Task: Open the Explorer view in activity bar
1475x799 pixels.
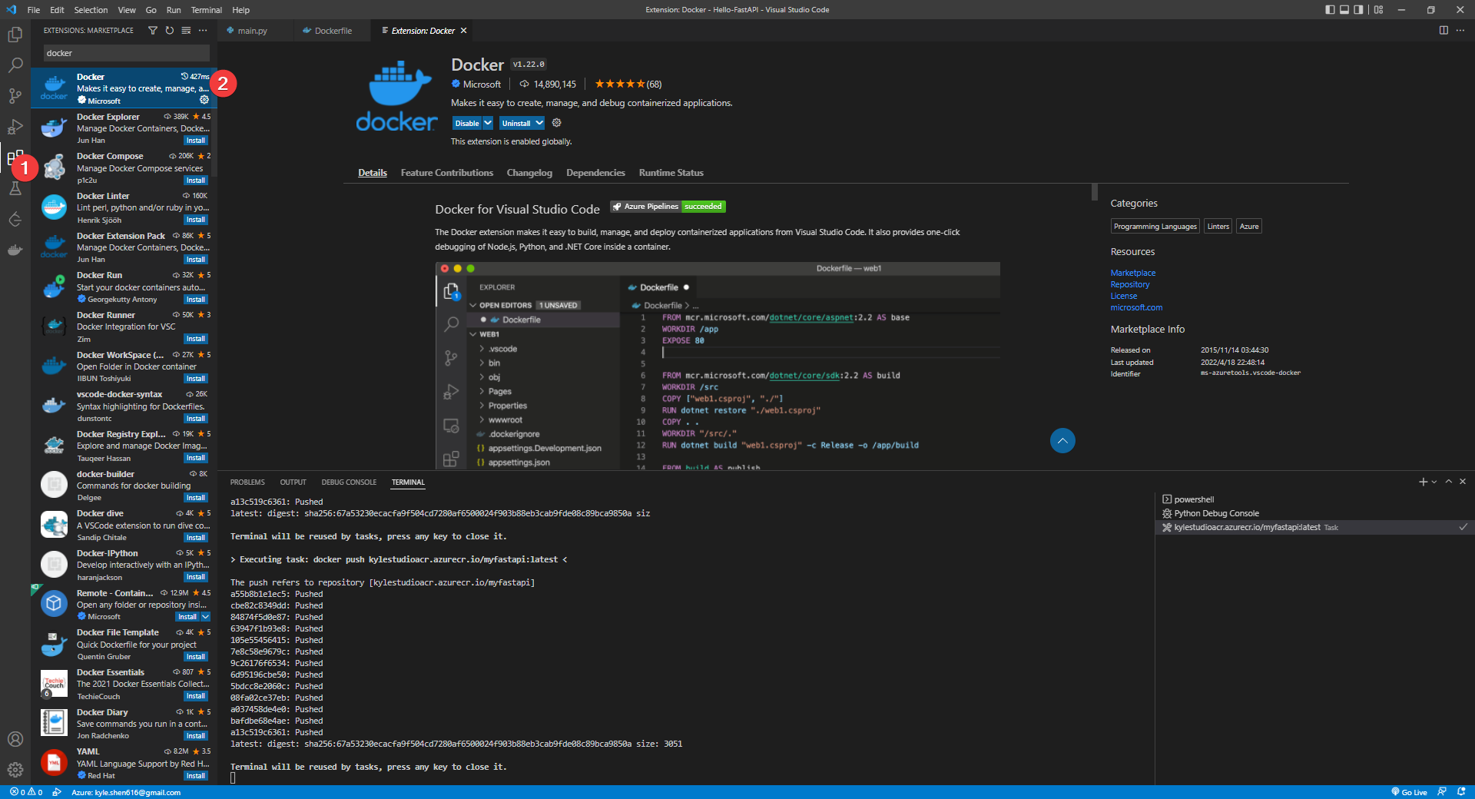Action: click(15, 35)
